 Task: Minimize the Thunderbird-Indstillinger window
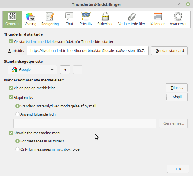pyautogui.click(x=170, y=4)
